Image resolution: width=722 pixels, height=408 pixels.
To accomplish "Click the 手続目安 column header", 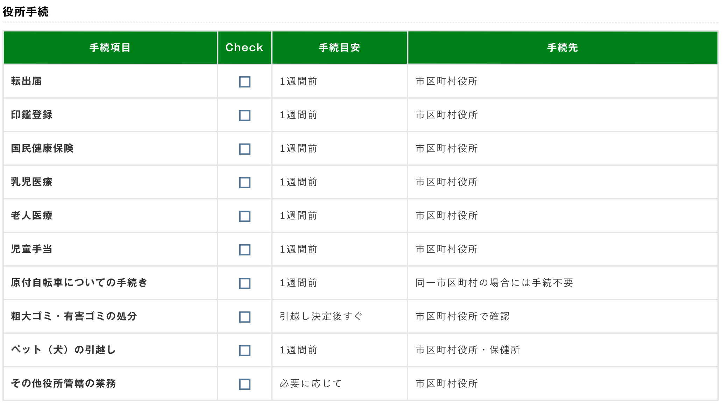I will (339, 48).
